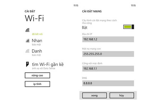Edit the default gateway field 192.168.1.1

(108, 68)
